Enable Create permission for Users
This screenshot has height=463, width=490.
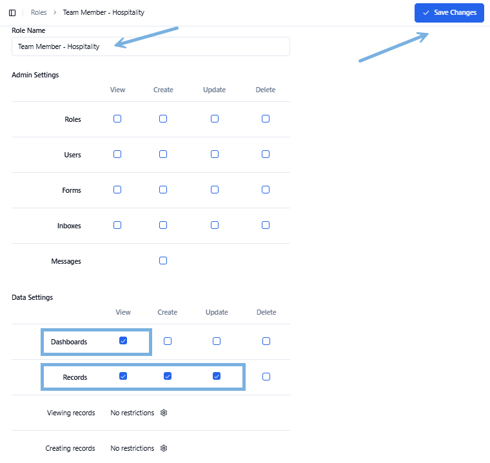click(163, 154)
